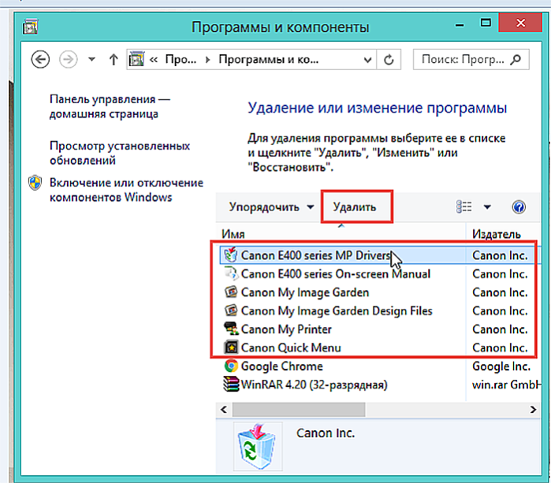Close the Программы и компоненты window
This screenshot has width=551, height=483.
pyautogui.click(x=520, y=23)
